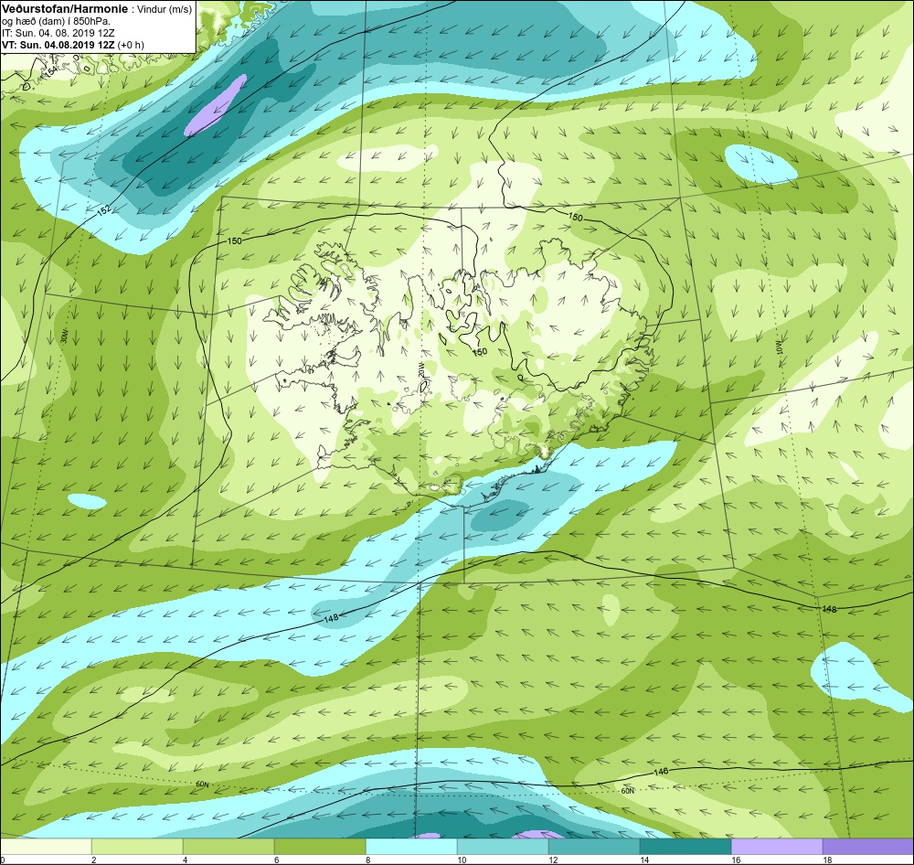The width and height of the screenshot is (914, 865).
Task: Select the light cyan 8–10 m/s legend swatch
Action: [411, 847]
